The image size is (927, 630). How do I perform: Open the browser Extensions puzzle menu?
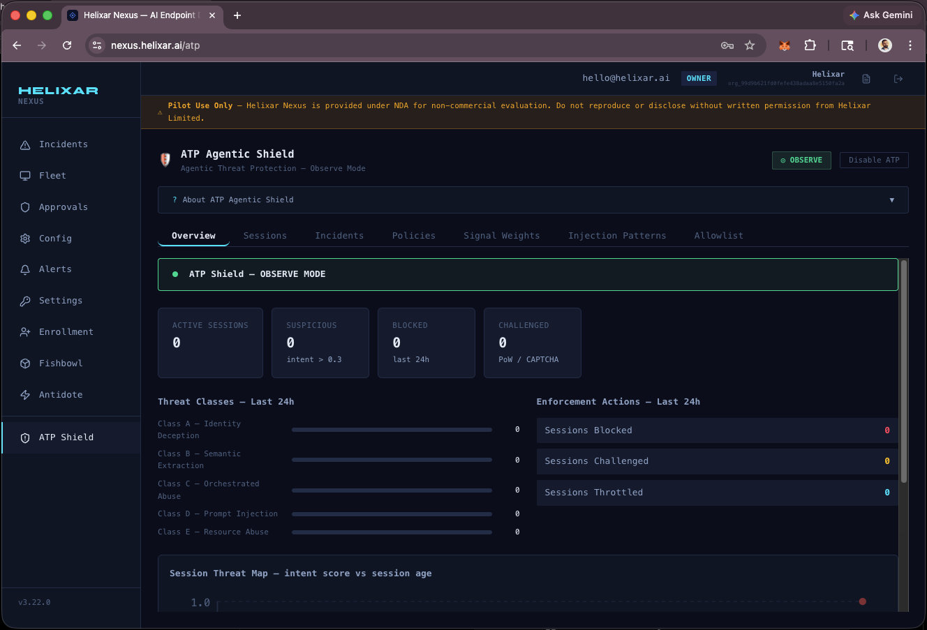(x=810, y=45)
